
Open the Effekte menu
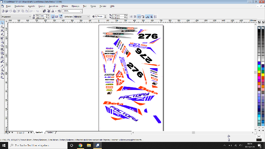click(x=65, y=6)
